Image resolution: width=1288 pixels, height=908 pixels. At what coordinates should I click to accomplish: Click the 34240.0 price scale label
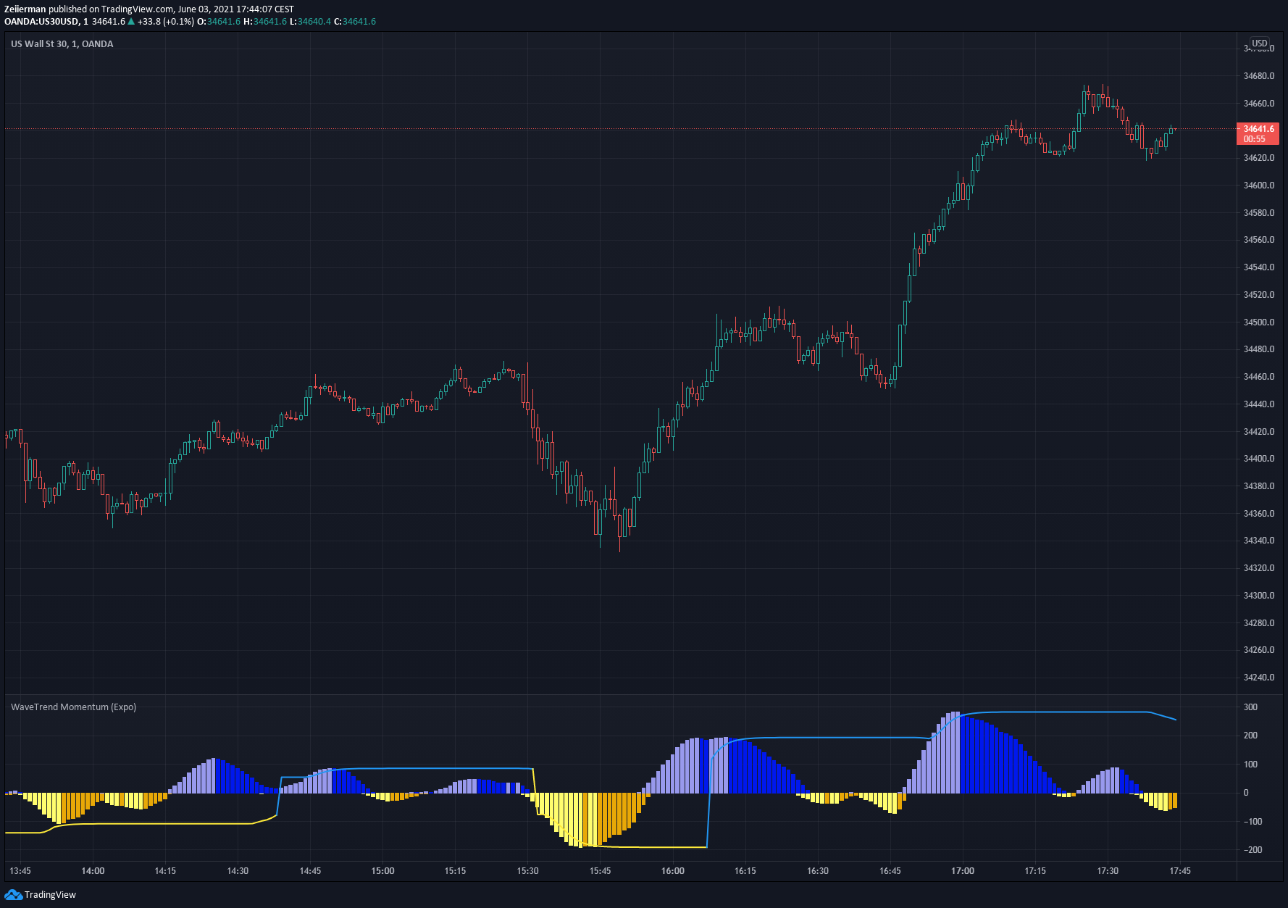(x=1258, y=678)
